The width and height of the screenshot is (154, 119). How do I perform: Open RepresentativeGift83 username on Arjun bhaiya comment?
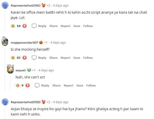click(26, 102)
